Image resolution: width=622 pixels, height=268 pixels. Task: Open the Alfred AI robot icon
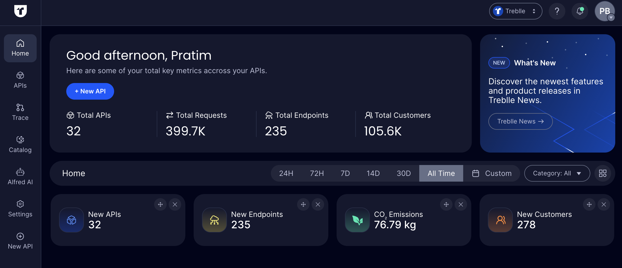[20, 172]
